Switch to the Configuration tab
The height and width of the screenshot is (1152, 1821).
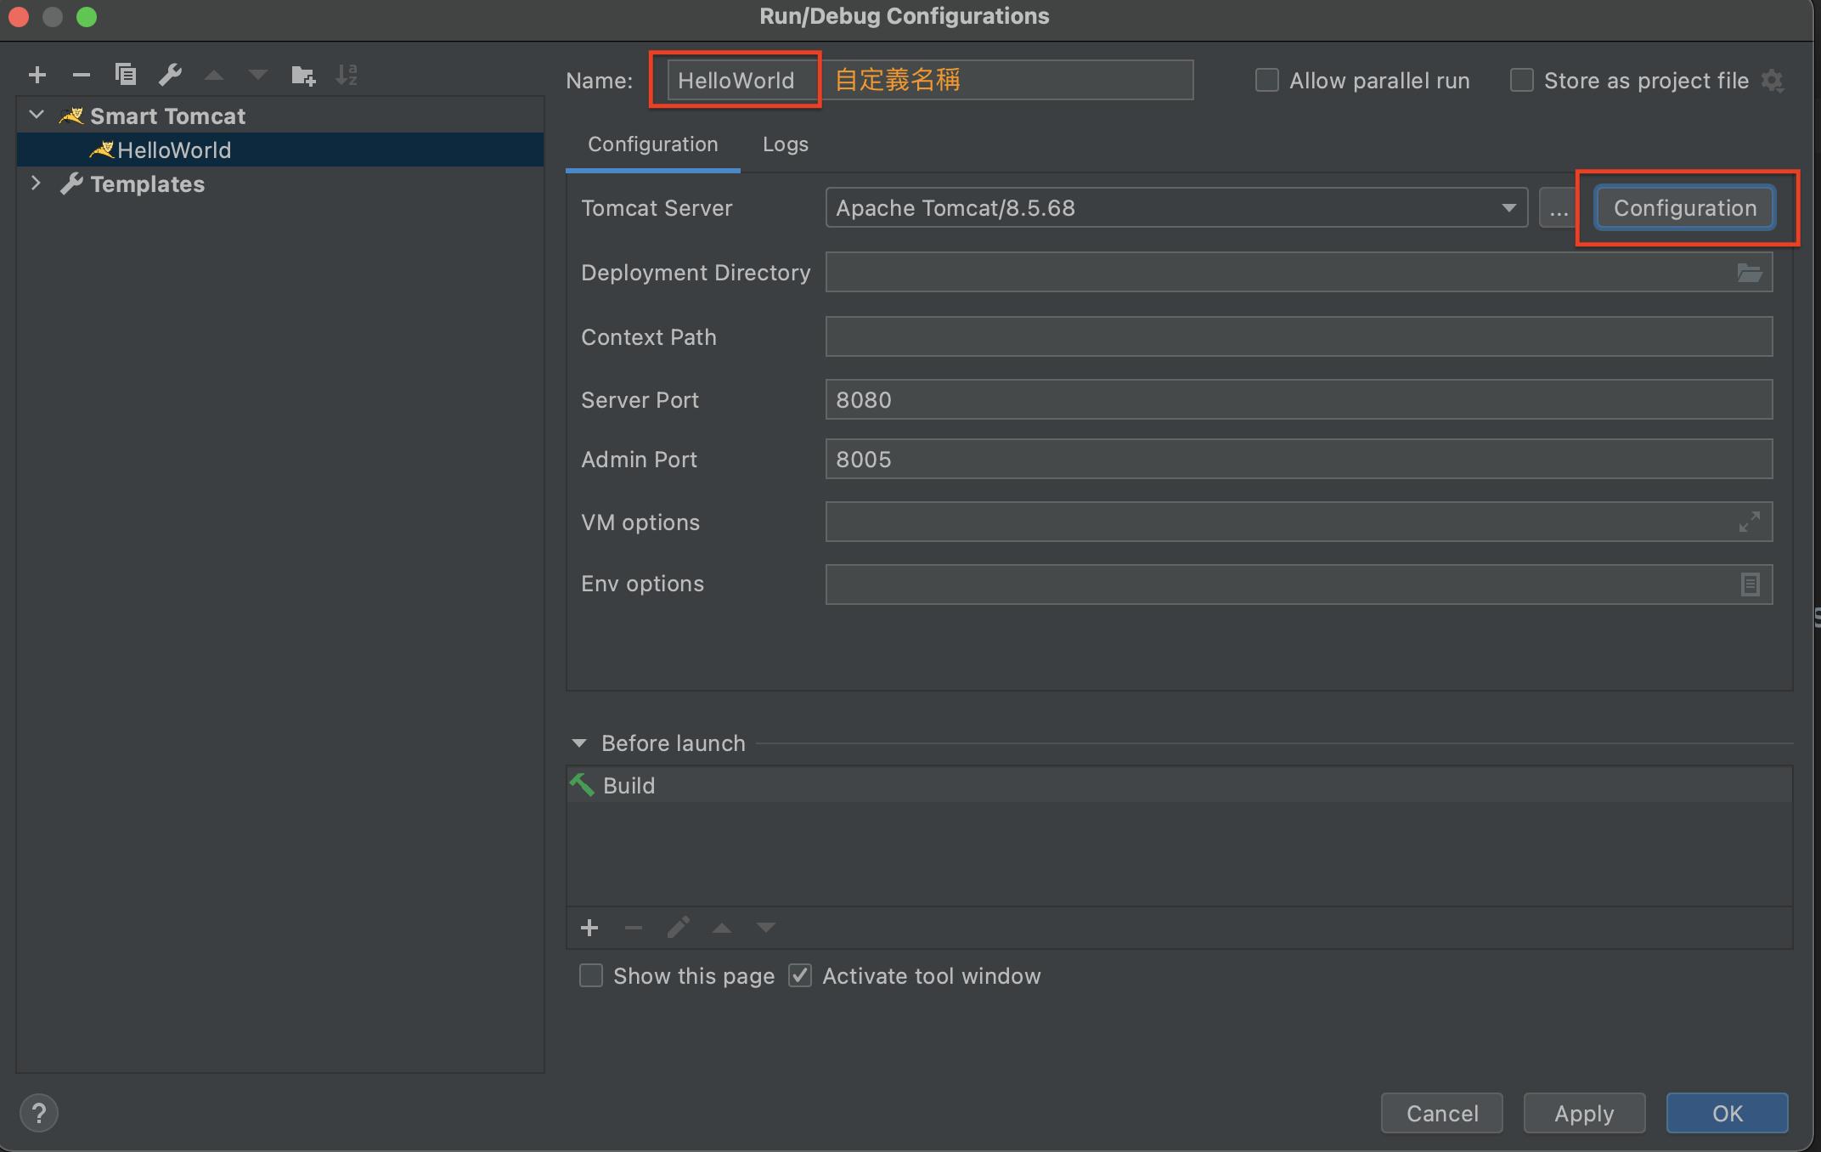[x=652, y=144]
